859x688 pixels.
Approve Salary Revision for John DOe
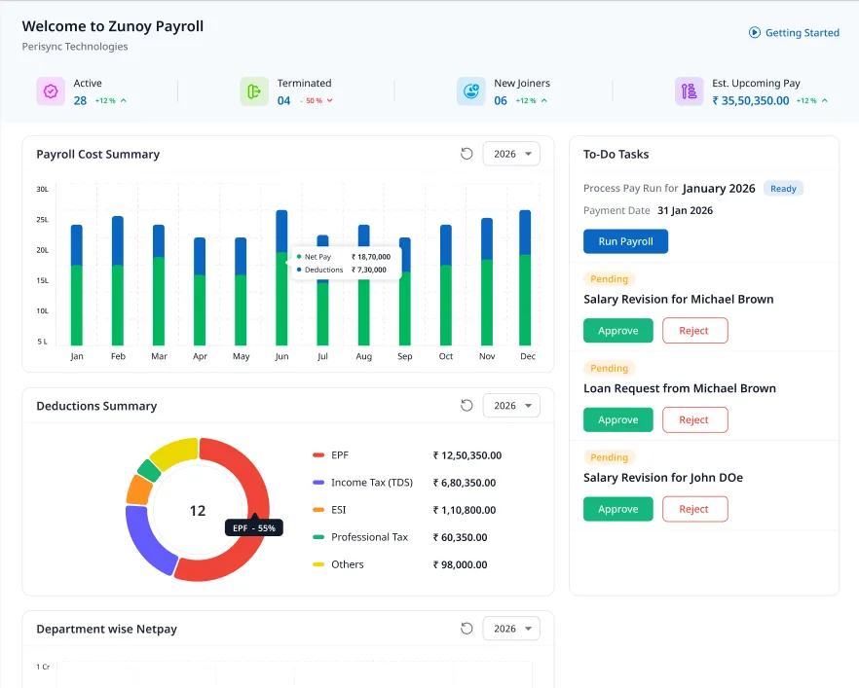point(617,509)
